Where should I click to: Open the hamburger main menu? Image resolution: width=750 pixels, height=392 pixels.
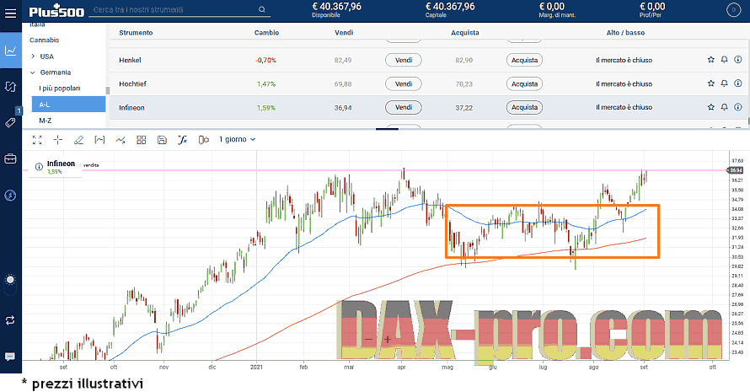10,13
